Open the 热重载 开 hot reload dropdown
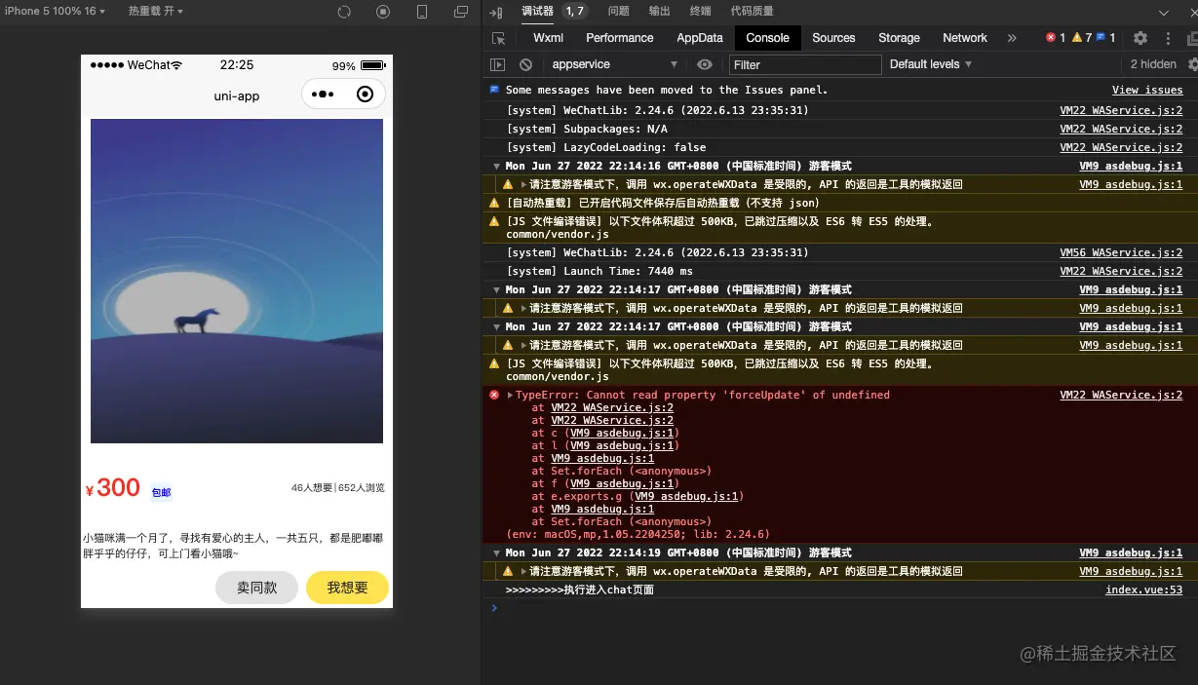The image size is (1198, 685). point(156,11)
